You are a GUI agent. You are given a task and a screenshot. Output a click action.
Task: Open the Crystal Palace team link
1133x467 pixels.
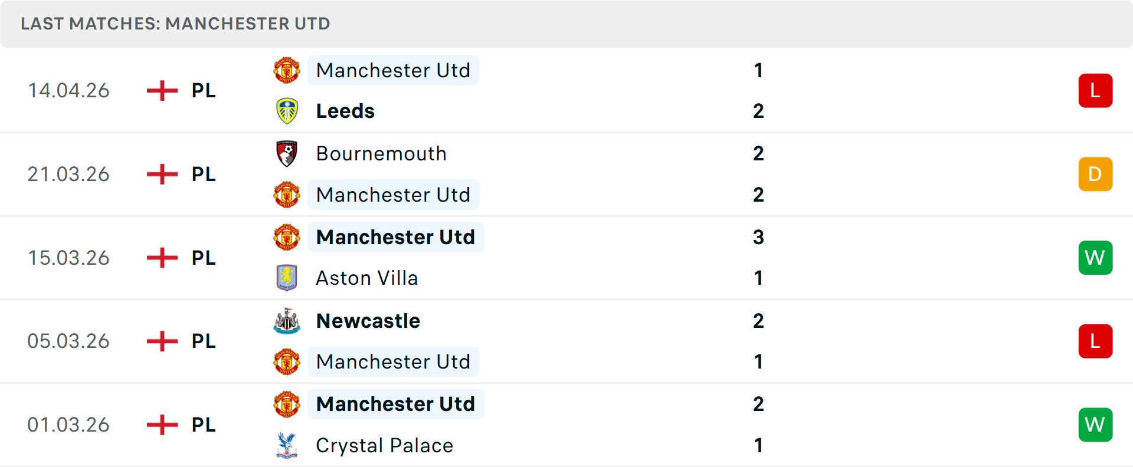[x=384, y=445]
